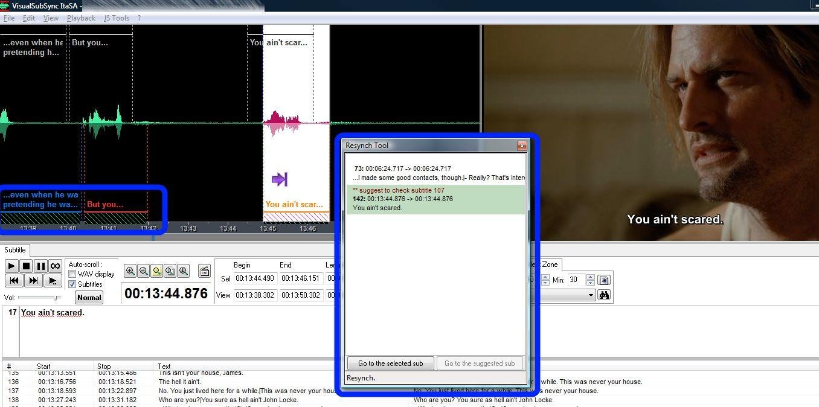Screen dimensions: 819x407
Task: Enable the WAV display checkbox
Action: (72, 274)
